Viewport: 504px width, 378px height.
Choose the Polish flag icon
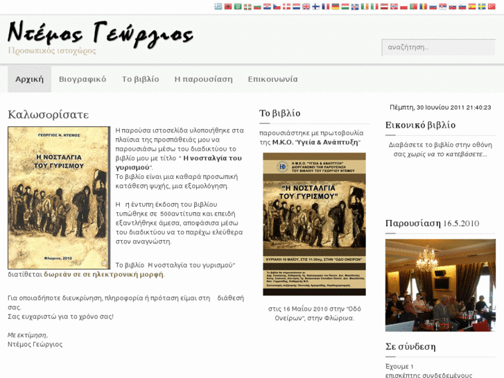pos(403,6)
